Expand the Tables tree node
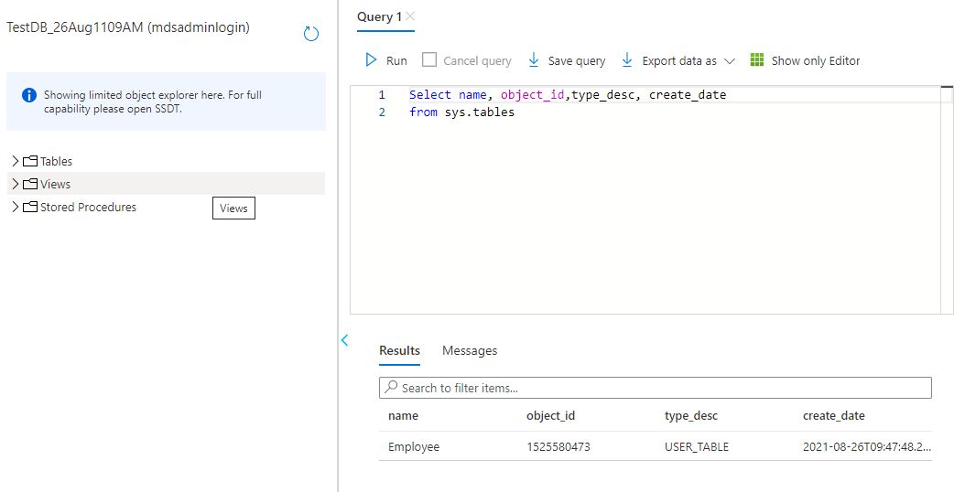This screenshot has height=492, width=954. [16, 162]
